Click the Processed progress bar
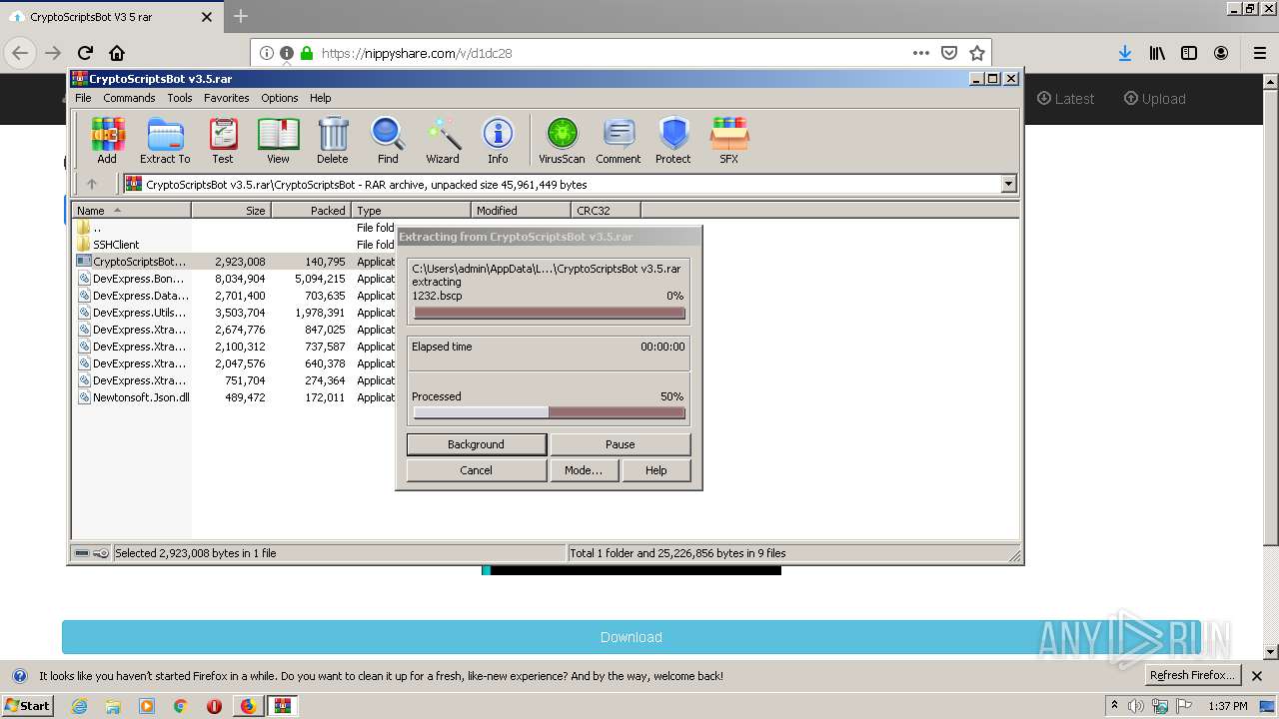 click(549, 412)
